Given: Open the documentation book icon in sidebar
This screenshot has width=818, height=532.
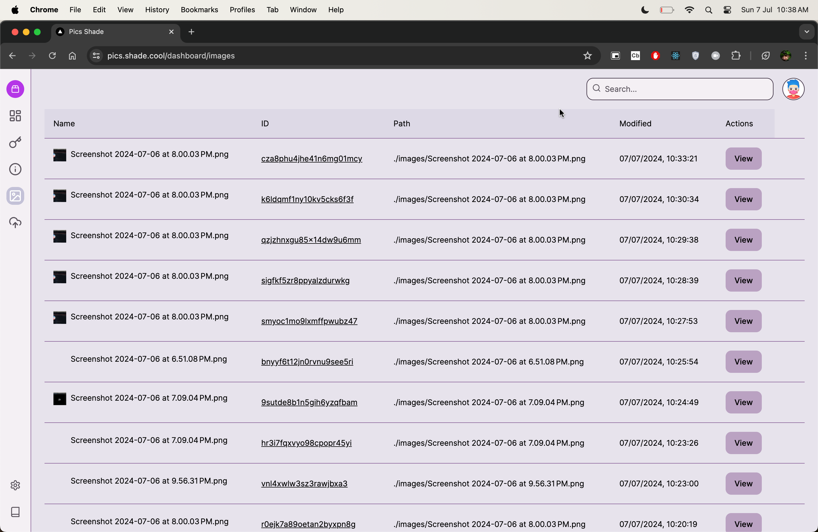Looking at the screenshot, I should (x=16, y=512).
